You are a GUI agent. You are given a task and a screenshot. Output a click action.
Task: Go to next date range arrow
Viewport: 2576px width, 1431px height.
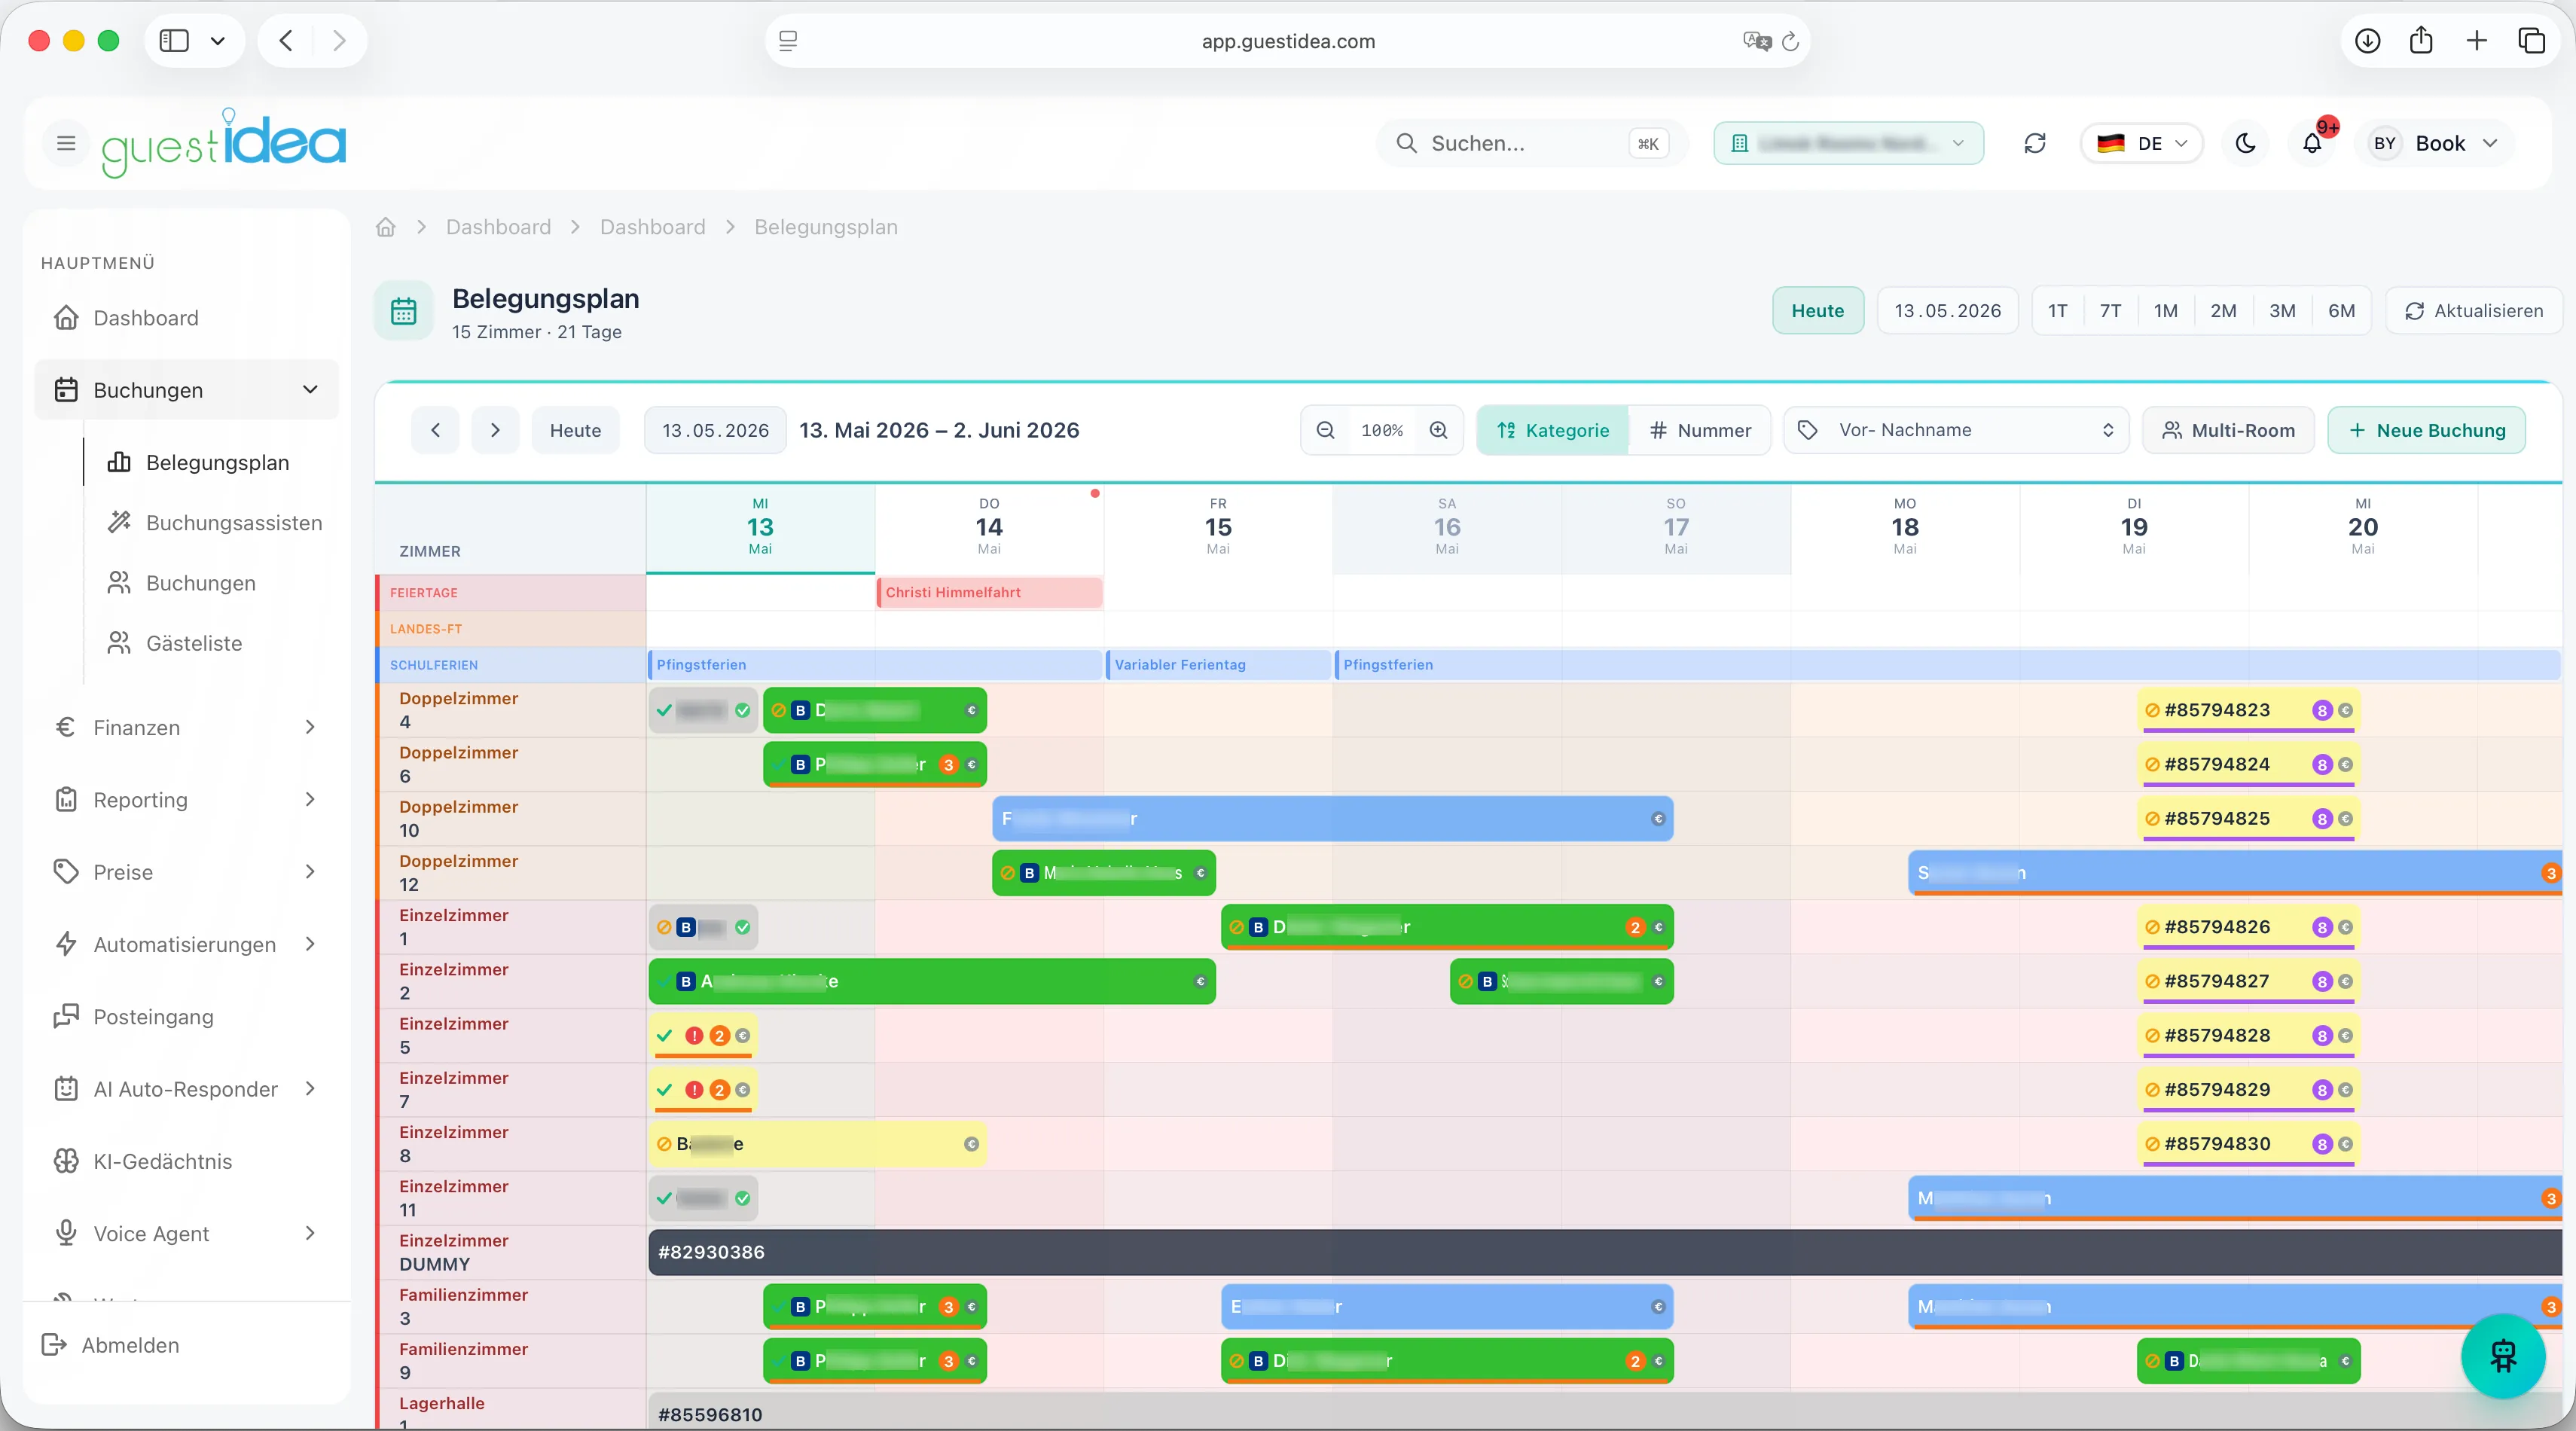[495, 430]
